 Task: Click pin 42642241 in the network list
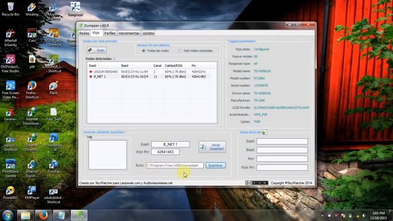(x=199, y=72)
